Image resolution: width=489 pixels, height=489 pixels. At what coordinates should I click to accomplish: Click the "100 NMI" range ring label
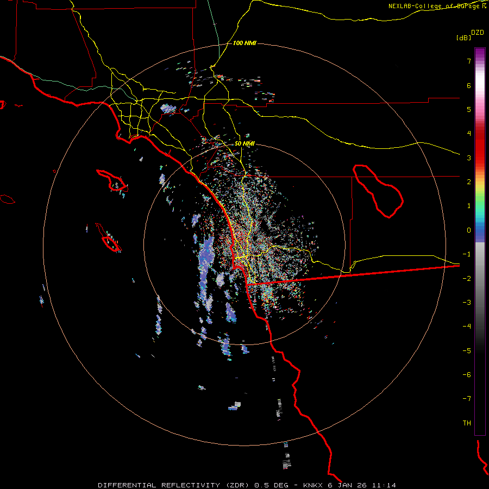click(244, 43)
